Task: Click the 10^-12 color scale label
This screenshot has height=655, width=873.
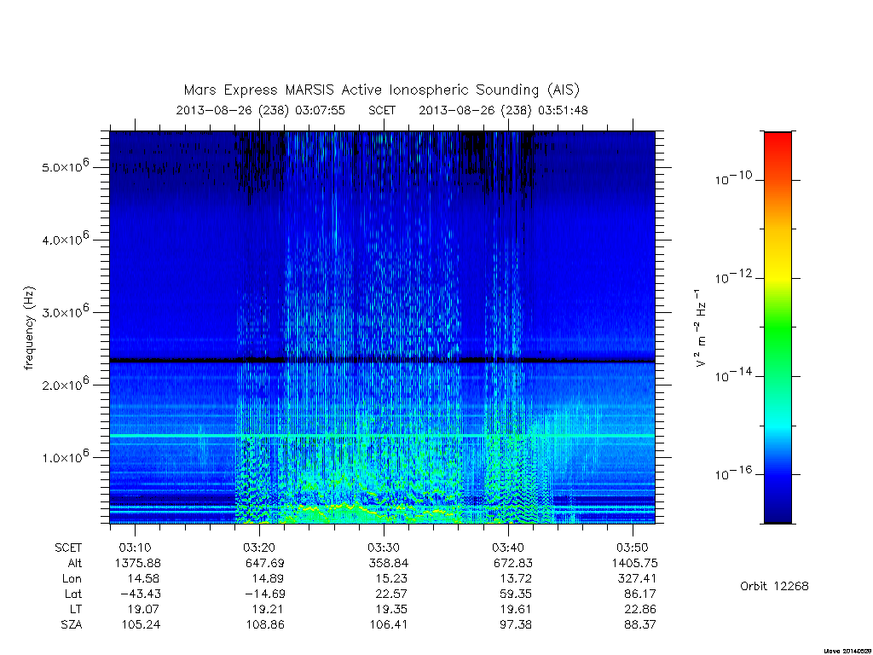Action: click(733, 275)
